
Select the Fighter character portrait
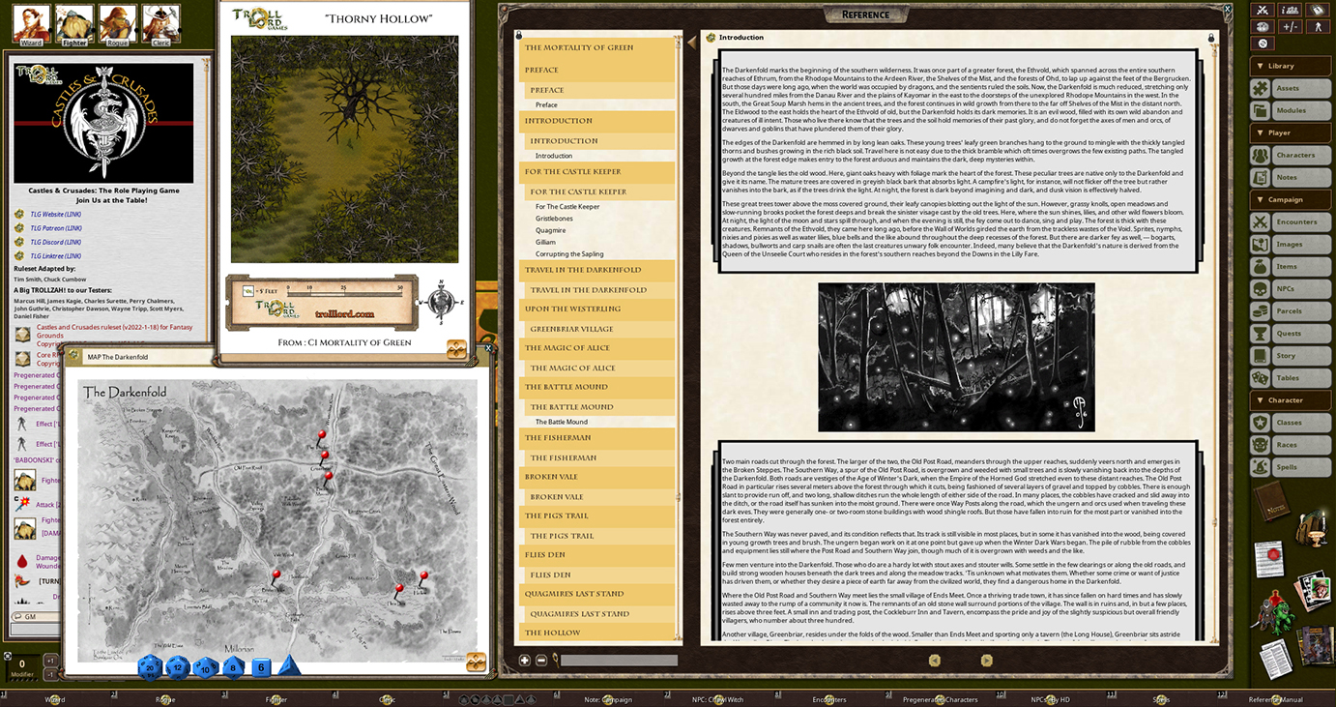[74, 24]
